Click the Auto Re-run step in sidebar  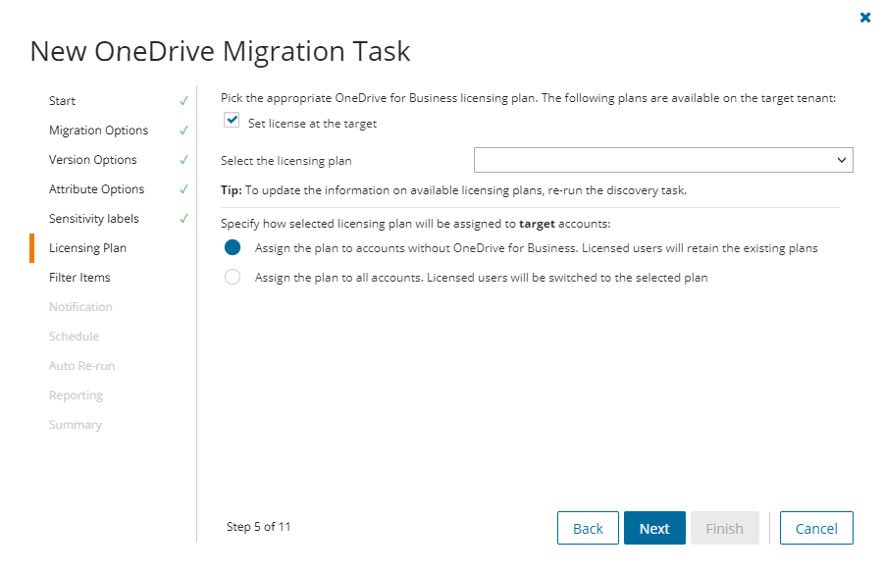[x=81, y=366]
